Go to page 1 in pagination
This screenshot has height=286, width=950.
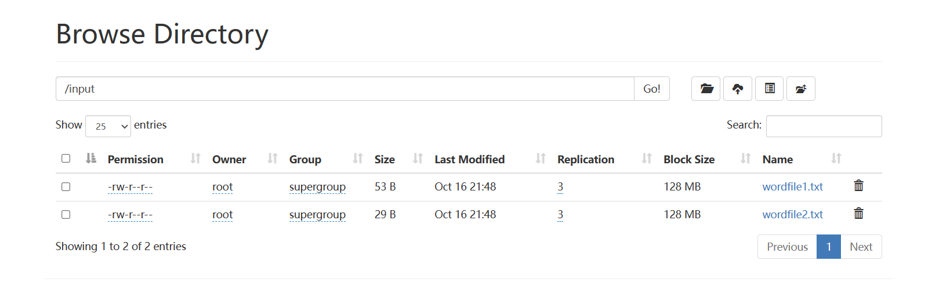829,247
